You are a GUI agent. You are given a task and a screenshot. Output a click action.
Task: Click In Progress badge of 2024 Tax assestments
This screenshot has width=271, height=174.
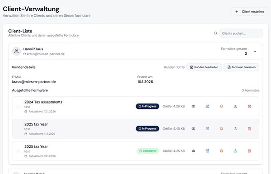[x=147, y=106]
